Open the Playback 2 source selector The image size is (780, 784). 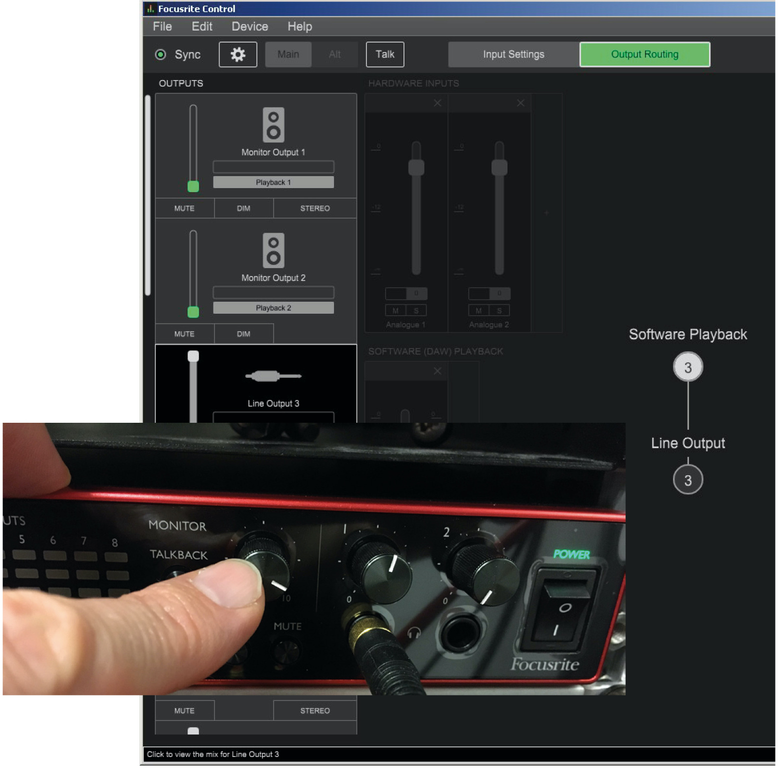(x=273, y=308)
